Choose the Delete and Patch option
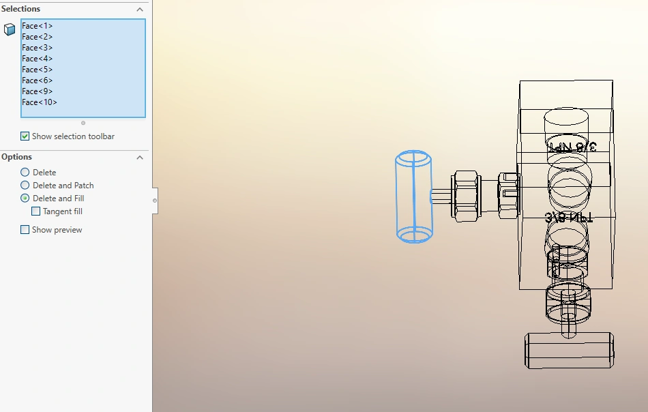648x412 pixels. pyautogui.click(x=25, y=185)
